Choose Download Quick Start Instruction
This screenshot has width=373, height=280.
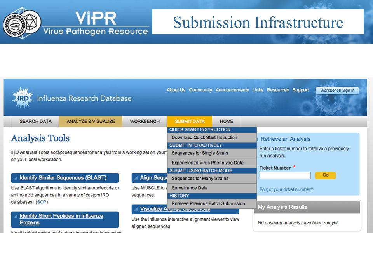pos(212,137)
